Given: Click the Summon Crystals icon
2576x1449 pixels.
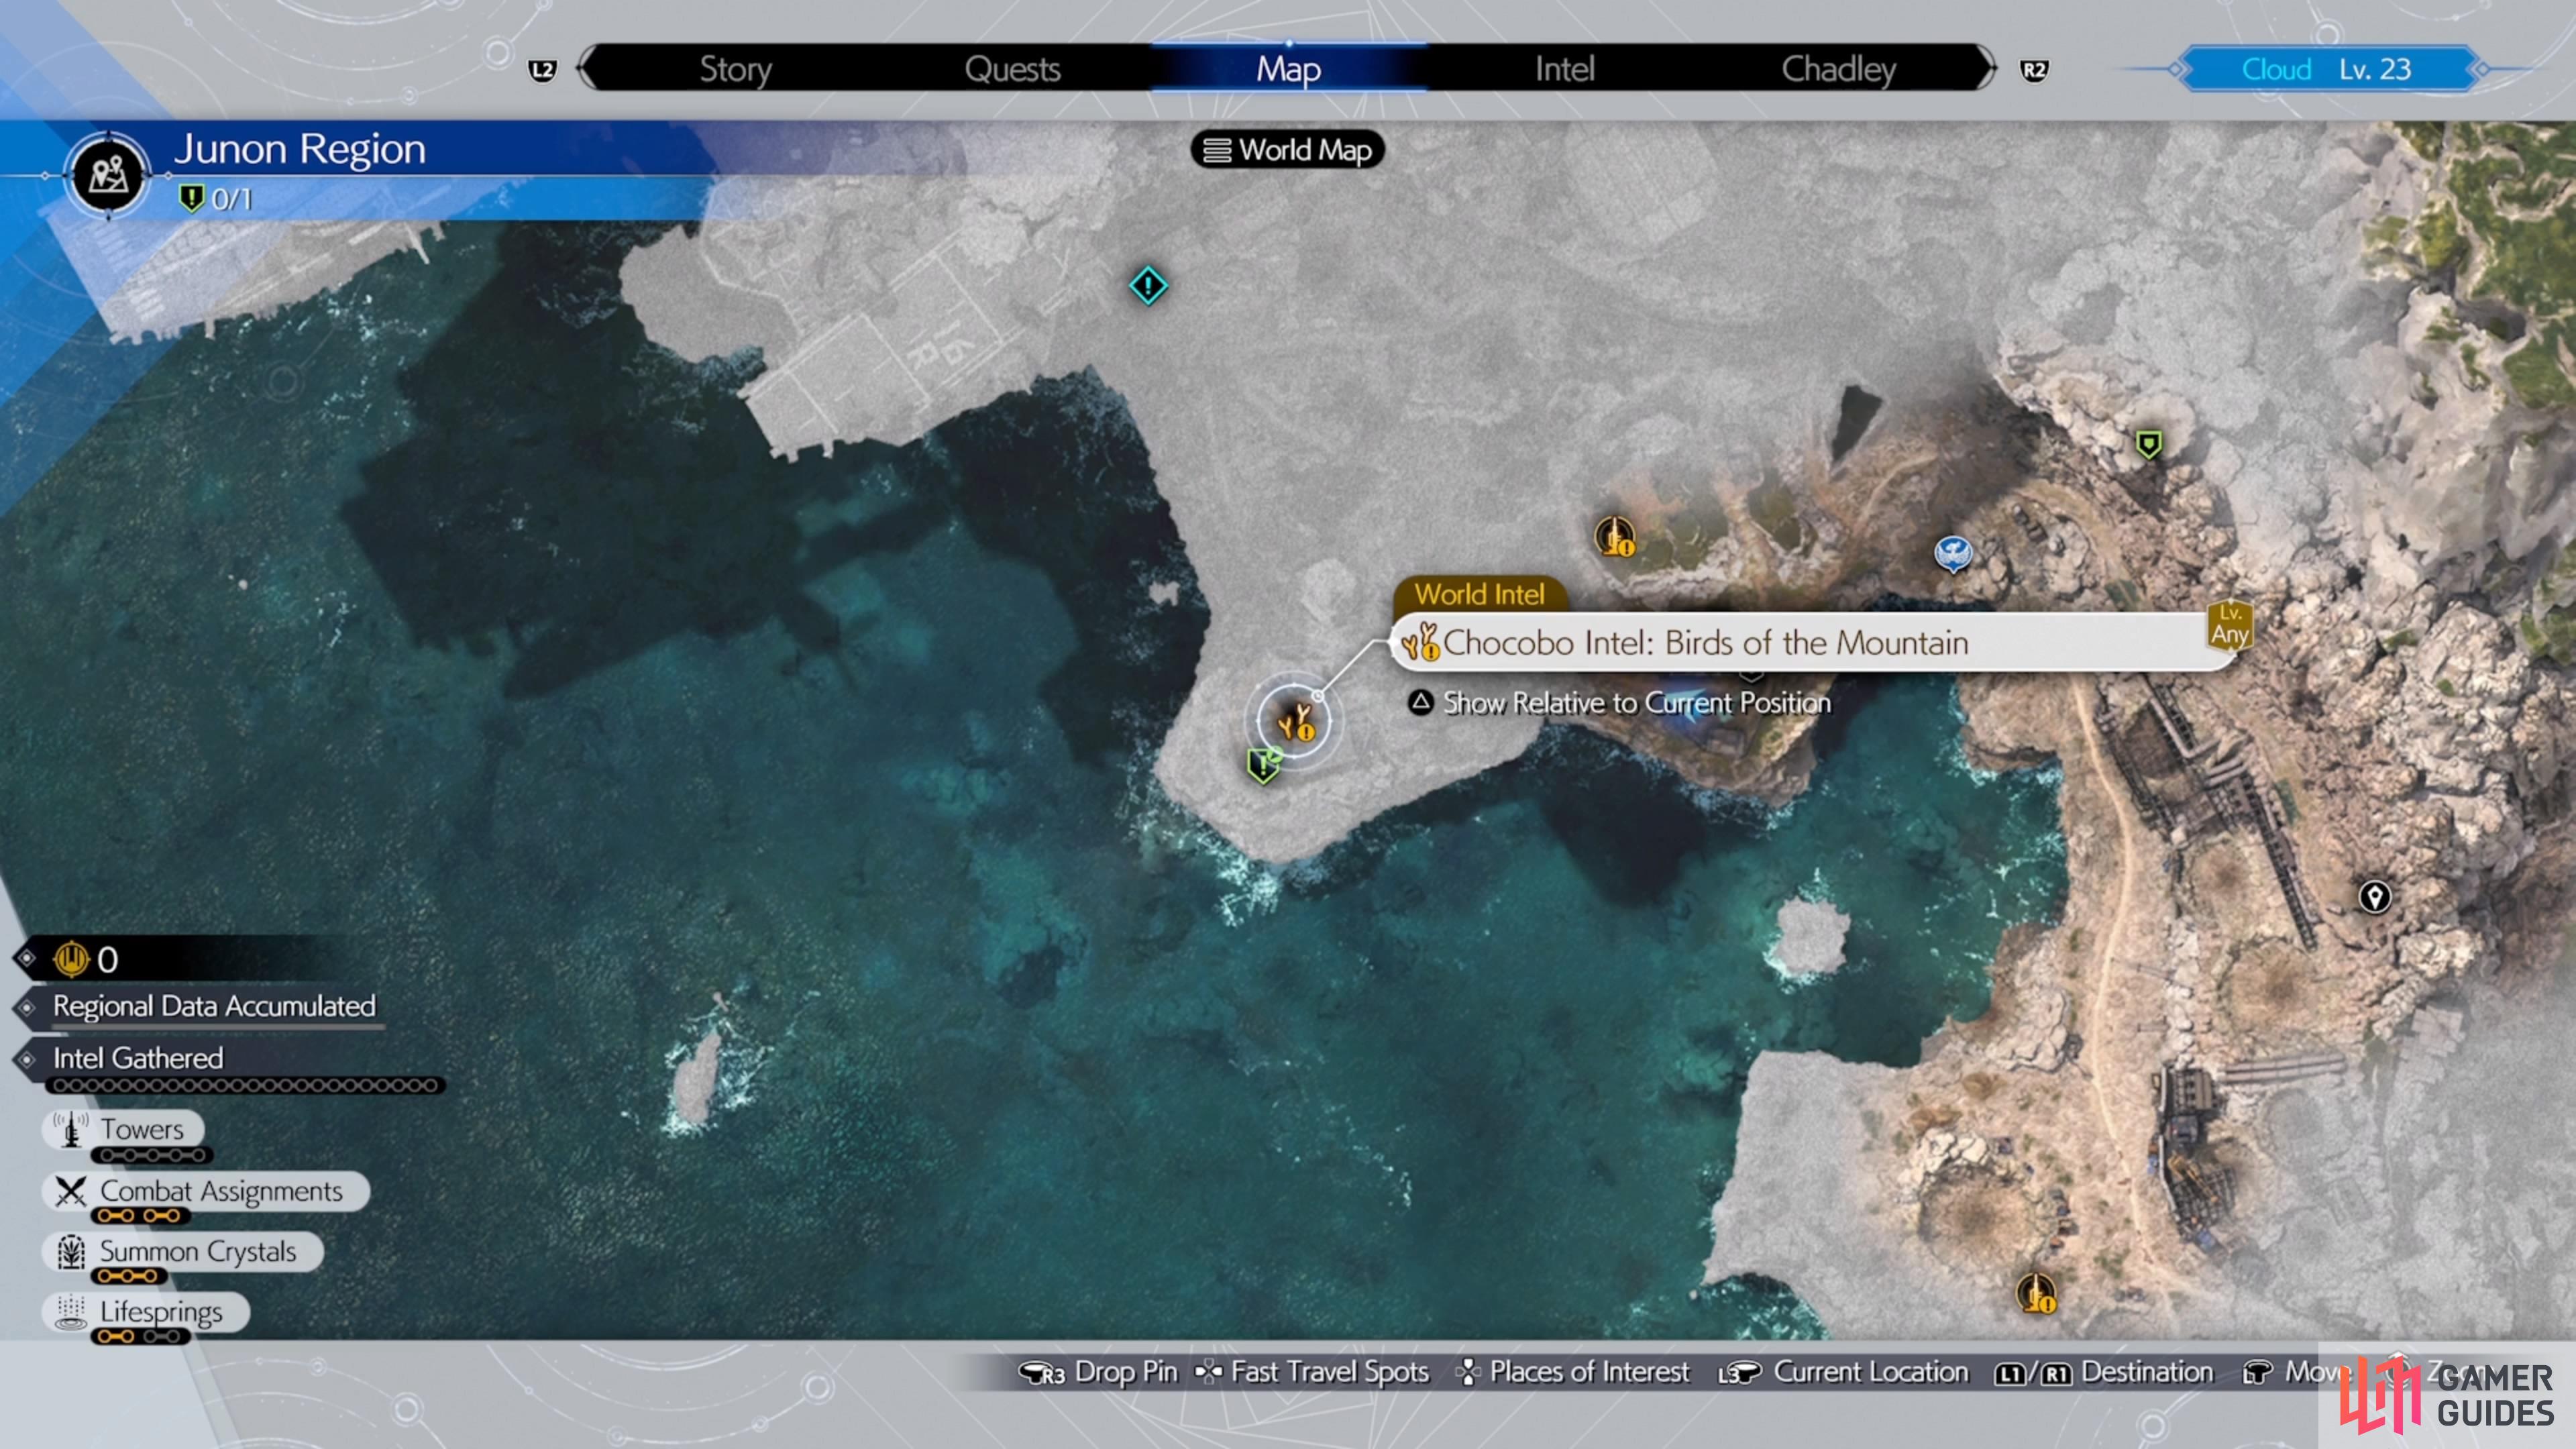Looking at the screenshot, I should click(x=70, y=1252).
